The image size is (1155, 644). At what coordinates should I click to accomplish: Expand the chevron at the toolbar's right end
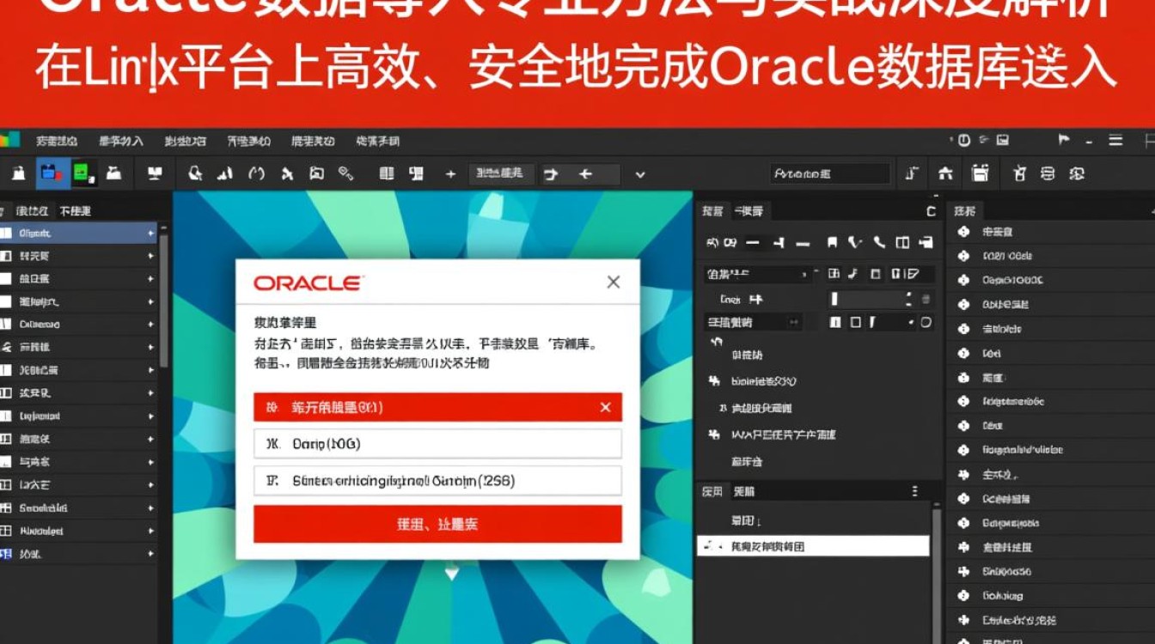click(640, 173)
